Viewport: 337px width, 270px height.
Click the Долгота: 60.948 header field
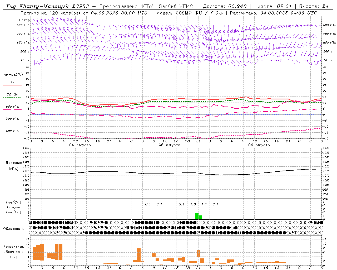[x=225, y=6]
